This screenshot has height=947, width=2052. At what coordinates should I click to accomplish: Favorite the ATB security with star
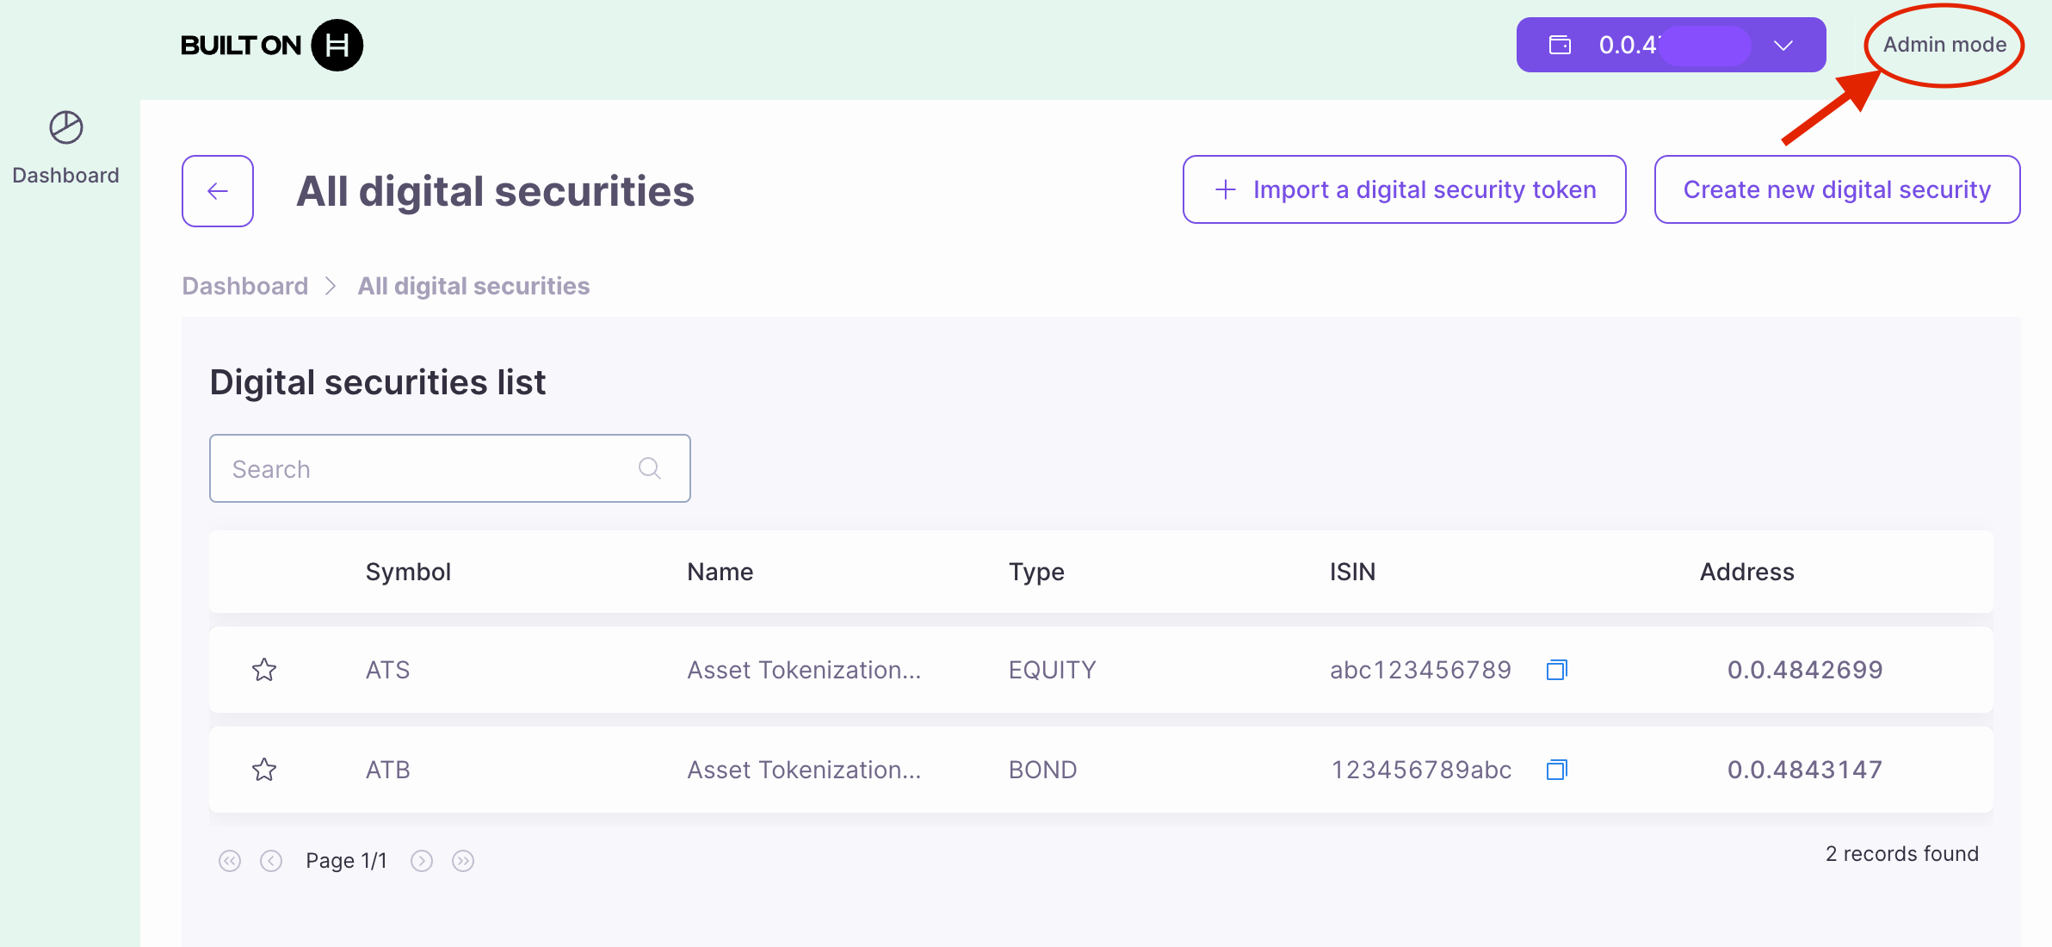pyautogui.click(x=264, y=770)
